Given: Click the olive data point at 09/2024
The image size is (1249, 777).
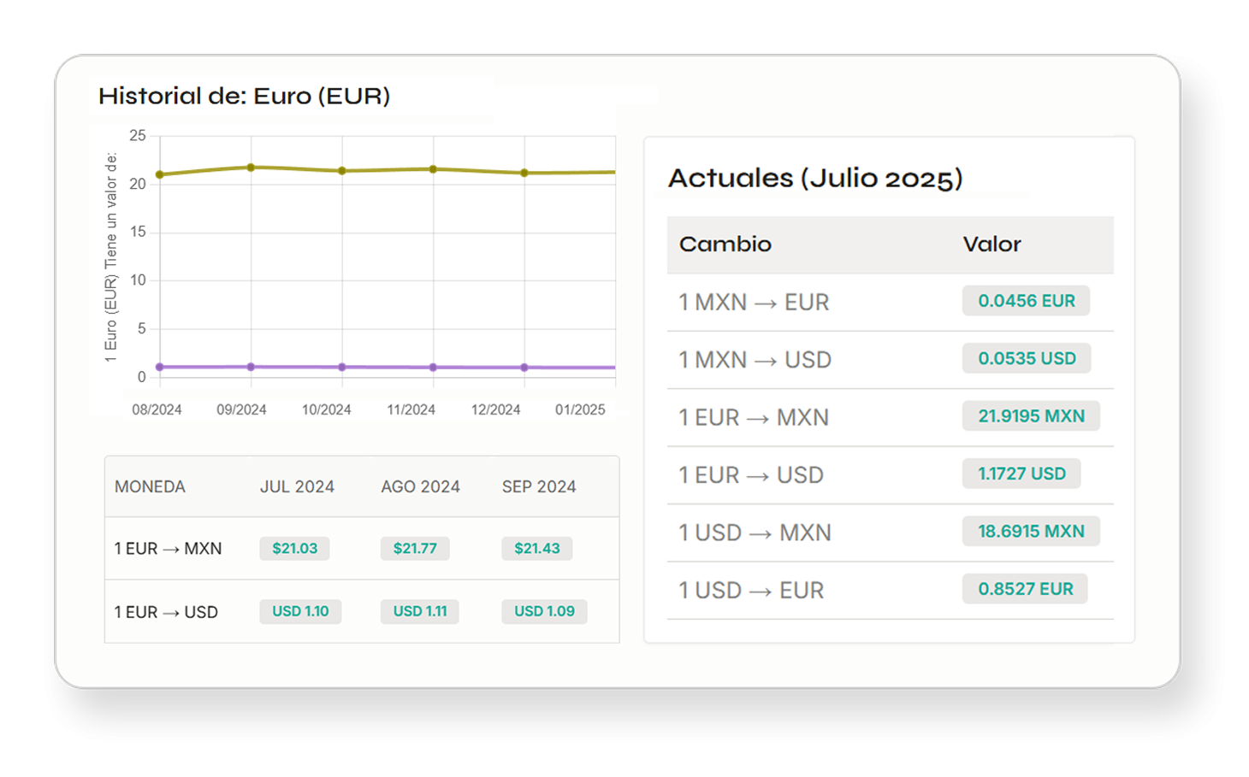Looking at the screenshot, I should click(251, 168).
